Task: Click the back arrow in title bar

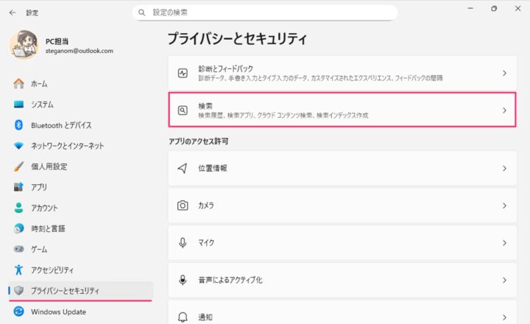Action: click(13, 13)
